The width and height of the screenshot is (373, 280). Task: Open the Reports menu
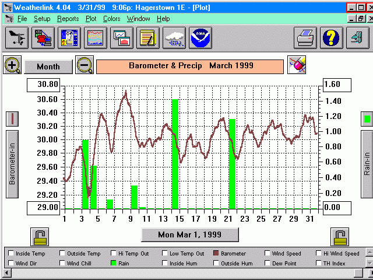(68, 19)
